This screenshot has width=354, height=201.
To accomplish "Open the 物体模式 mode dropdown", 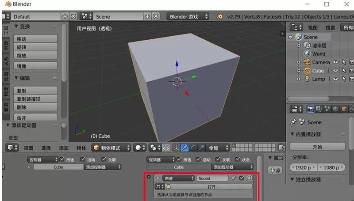I will click(111, 148).
